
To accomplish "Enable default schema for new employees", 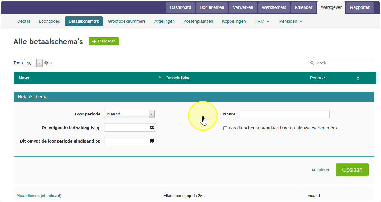I will click(x=225, y=128).
